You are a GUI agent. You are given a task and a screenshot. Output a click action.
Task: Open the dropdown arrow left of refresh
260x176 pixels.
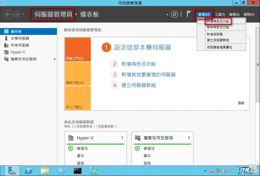click(x=167, y=14)
